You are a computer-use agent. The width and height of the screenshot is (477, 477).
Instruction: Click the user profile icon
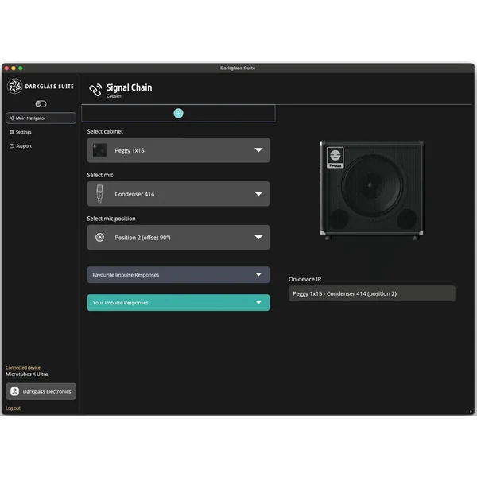pos(14,391)
